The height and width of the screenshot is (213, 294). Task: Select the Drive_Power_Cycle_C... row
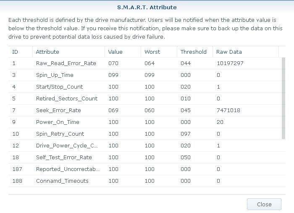(147, 146)
